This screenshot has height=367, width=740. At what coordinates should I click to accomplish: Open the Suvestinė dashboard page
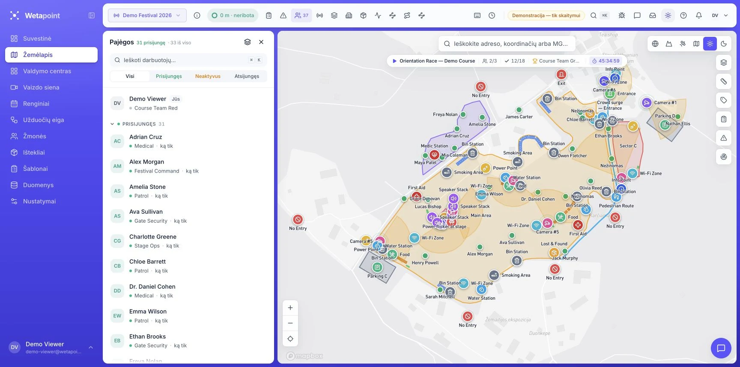pos(51,39)
